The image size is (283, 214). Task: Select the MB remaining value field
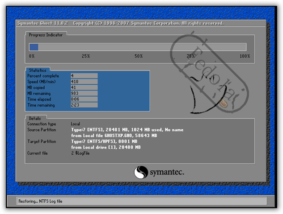(84, 94)
